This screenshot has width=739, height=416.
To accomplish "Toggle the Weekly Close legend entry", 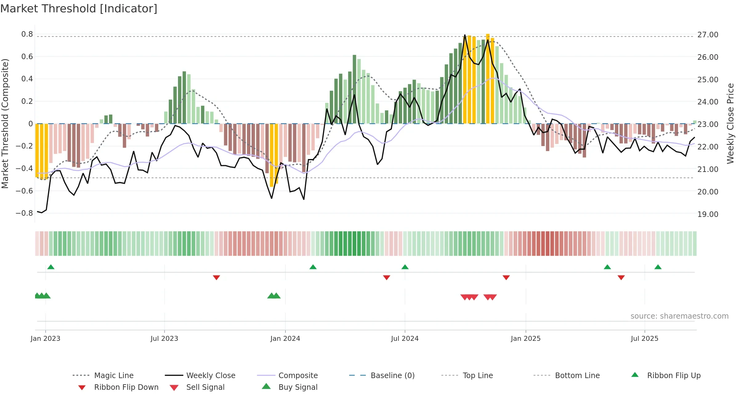I will (200, 375).
